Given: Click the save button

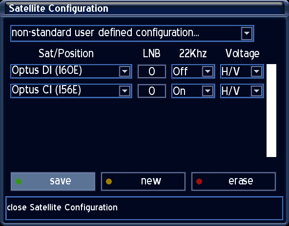Looking at the screenshot, I should pyautogui.click(x=53, y=181).
